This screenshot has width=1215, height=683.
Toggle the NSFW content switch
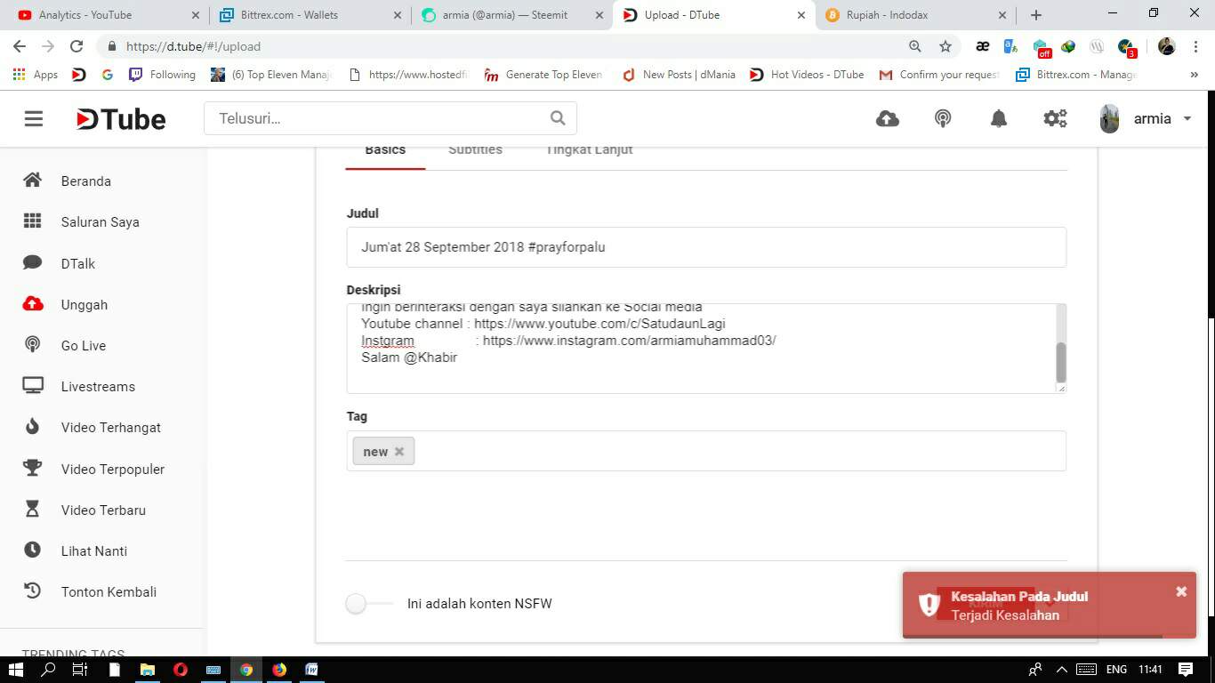click(368, 604)
